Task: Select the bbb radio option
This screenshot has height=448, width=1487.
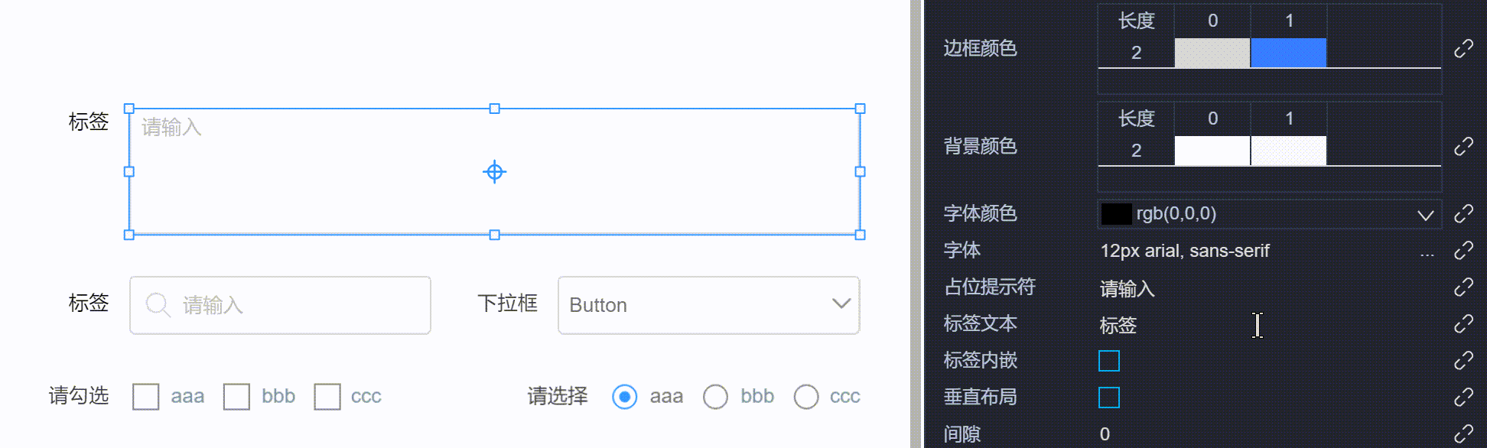Action: [x=715, y=397]
